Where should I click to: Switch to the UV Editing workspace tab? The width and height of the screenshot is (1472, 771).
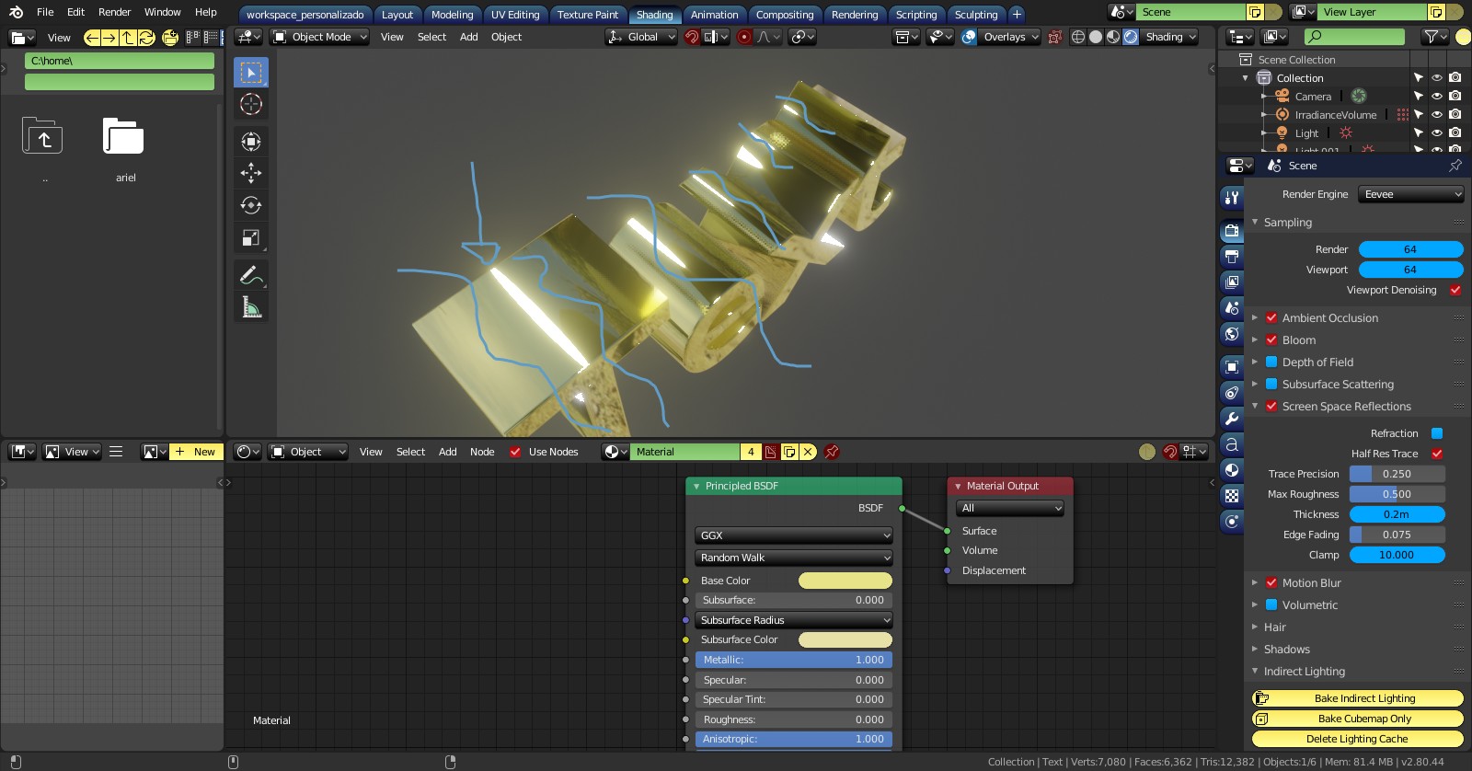515,15
